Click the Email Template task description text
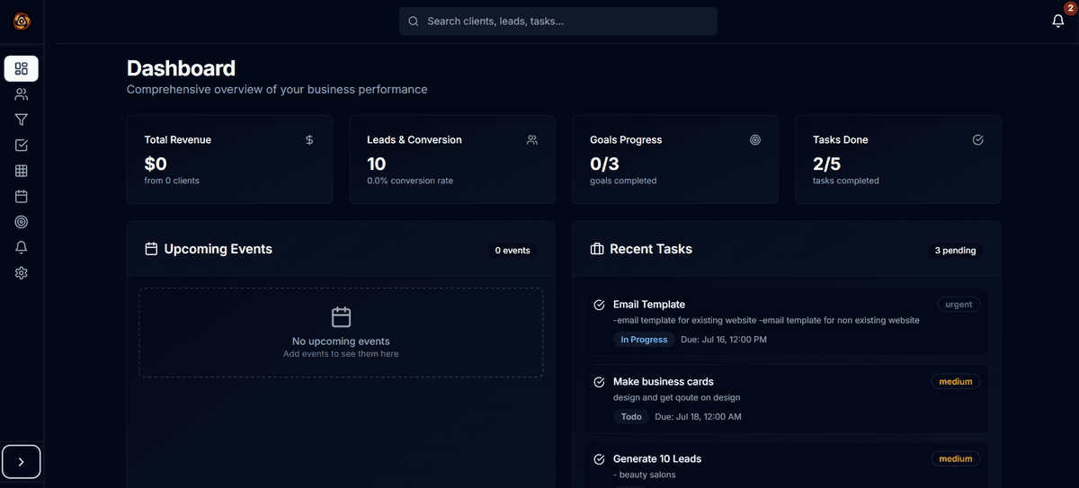1079x488 pixels. [x=766, y=320]
